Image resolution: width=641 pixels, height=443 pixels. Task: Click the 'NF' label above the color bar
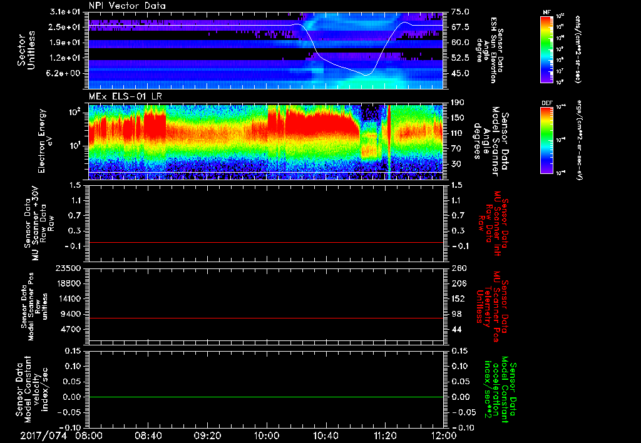pos(547,13)
